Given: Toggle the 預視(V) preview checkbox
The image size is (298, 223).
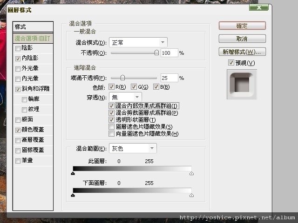Looking at the screenshot, I should [x=231, y=63].
